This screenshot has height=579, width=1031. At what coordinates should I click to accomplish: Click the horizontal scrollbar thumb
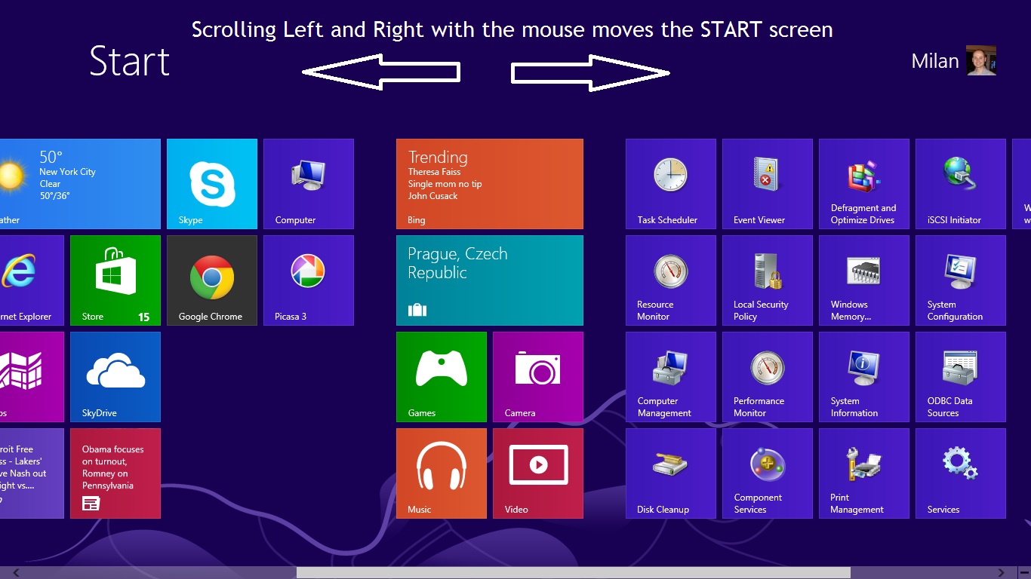pyautogui.click(x=574, y=573)
